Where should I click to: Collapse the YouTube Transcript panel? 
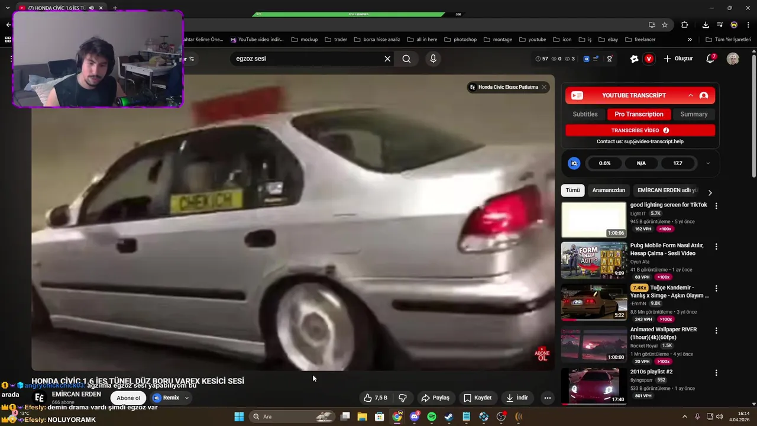pyautogui.click(x=690, y=95)
